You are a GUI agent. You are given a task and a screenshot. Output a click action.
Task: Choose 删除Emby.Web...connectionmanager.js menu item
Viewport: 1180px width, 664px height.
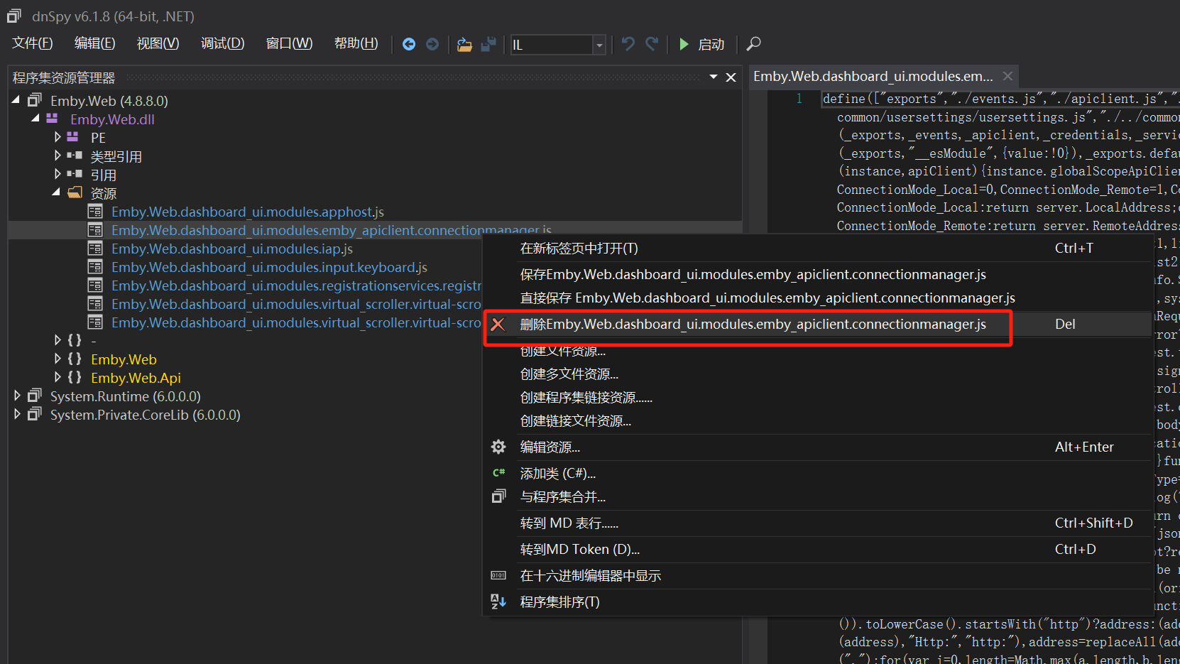point(818,324)
